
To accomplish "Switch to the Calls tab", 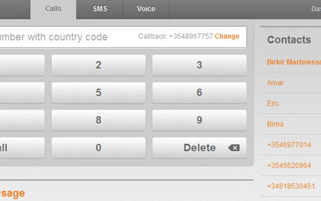I will point(53,9).
